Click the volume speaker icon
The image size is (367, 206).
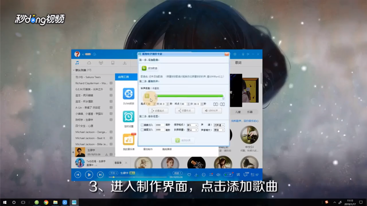[218, 175]
